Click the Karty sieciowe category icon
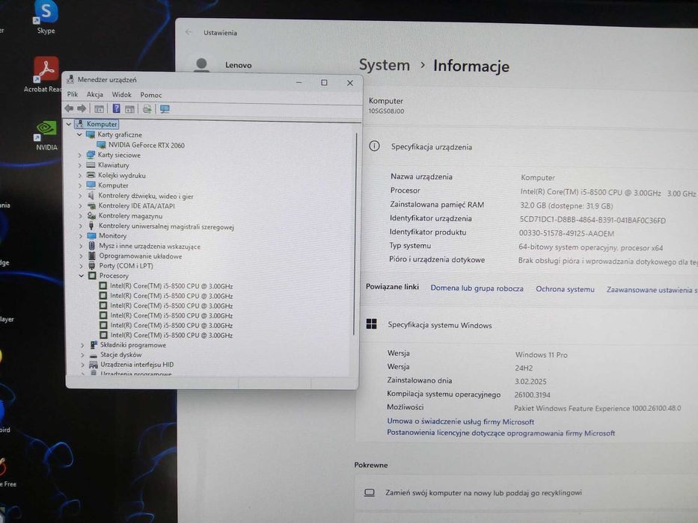 (91, 155)
